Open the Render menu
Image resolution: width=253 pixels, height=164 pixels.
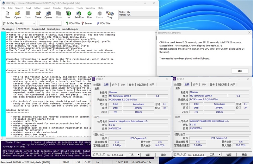tap(57, 8)
